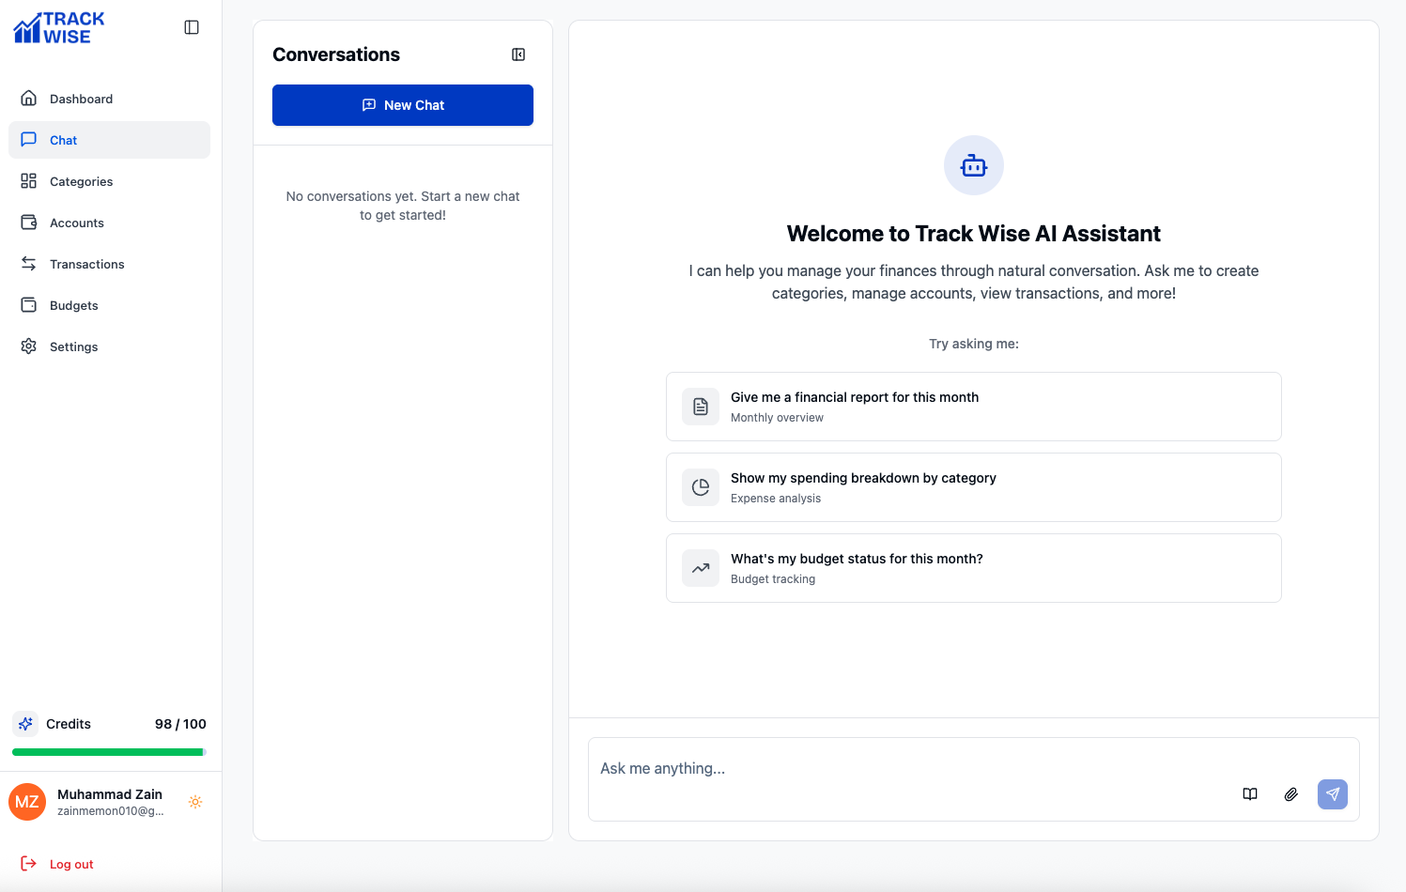Screen dimensions: 1406x892
Task: Toggle the light/dark theme sun icon
Action: [x=195, y=802]
